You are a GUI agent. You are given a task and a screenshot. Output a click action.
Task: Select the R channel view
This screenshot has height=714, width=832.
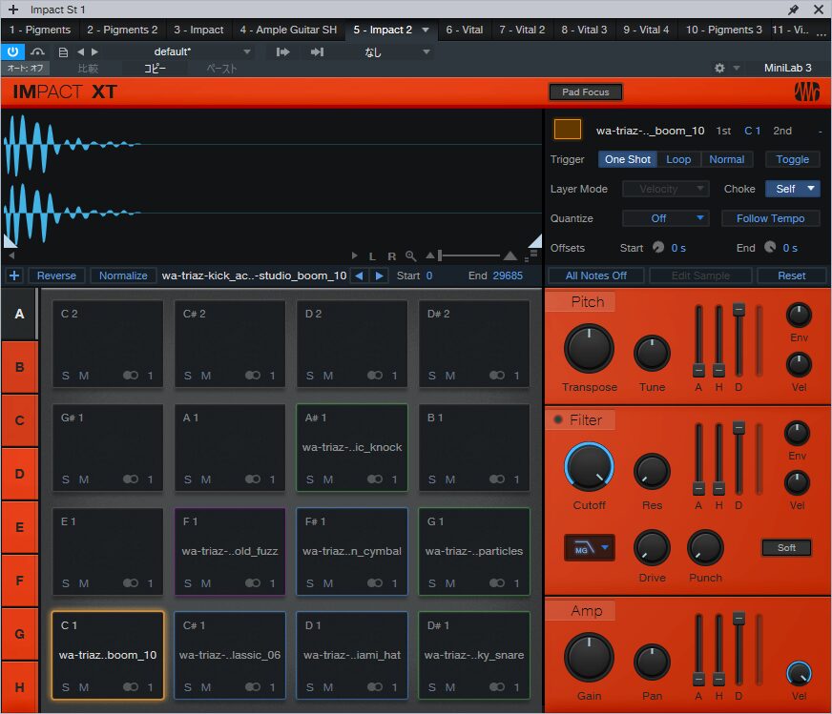click(391, 256)
